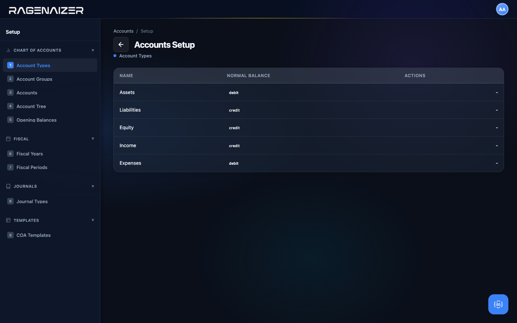Screen dimensions: 517x323
Task: Click the number 8 badge beside Journal Types
Action: (x=10, y=201)
